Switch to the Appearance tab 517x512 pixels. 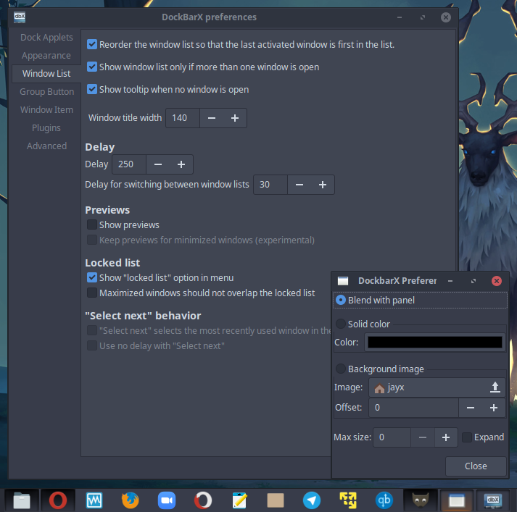click(x=46, y=55)
